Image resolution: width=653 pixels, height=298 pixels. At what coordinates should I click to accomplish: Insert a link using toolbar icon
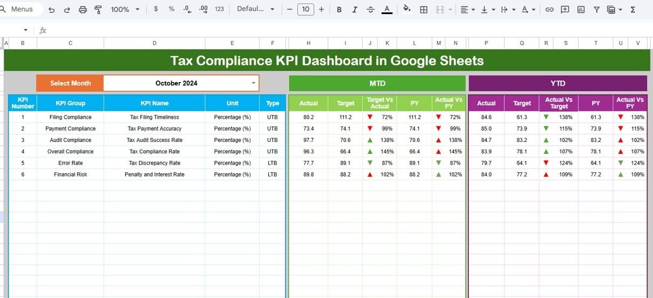[549, 10]
